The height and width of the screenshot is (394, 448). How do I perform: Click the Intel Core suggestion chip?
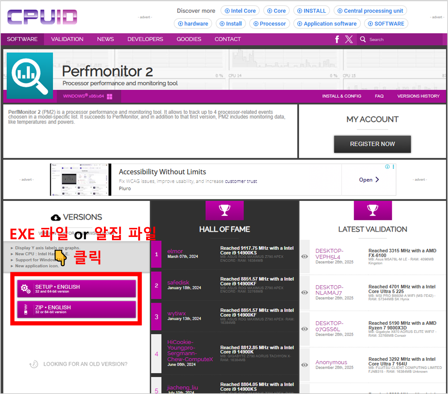point(240,11)
